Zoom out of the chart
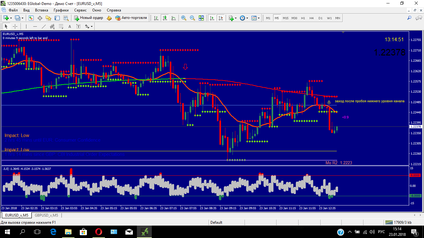Screen dimensions: 424x238 (x=192, y=18)
